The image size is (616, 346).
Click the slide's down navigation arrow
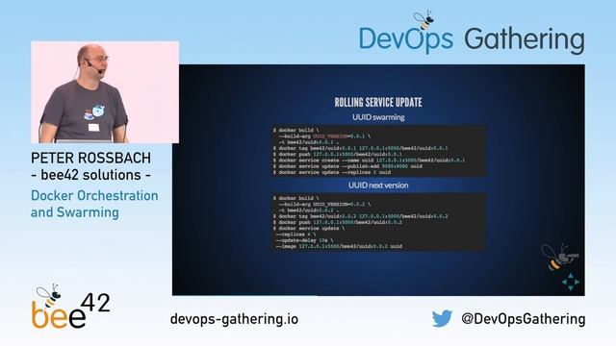[x=571, y=288]
